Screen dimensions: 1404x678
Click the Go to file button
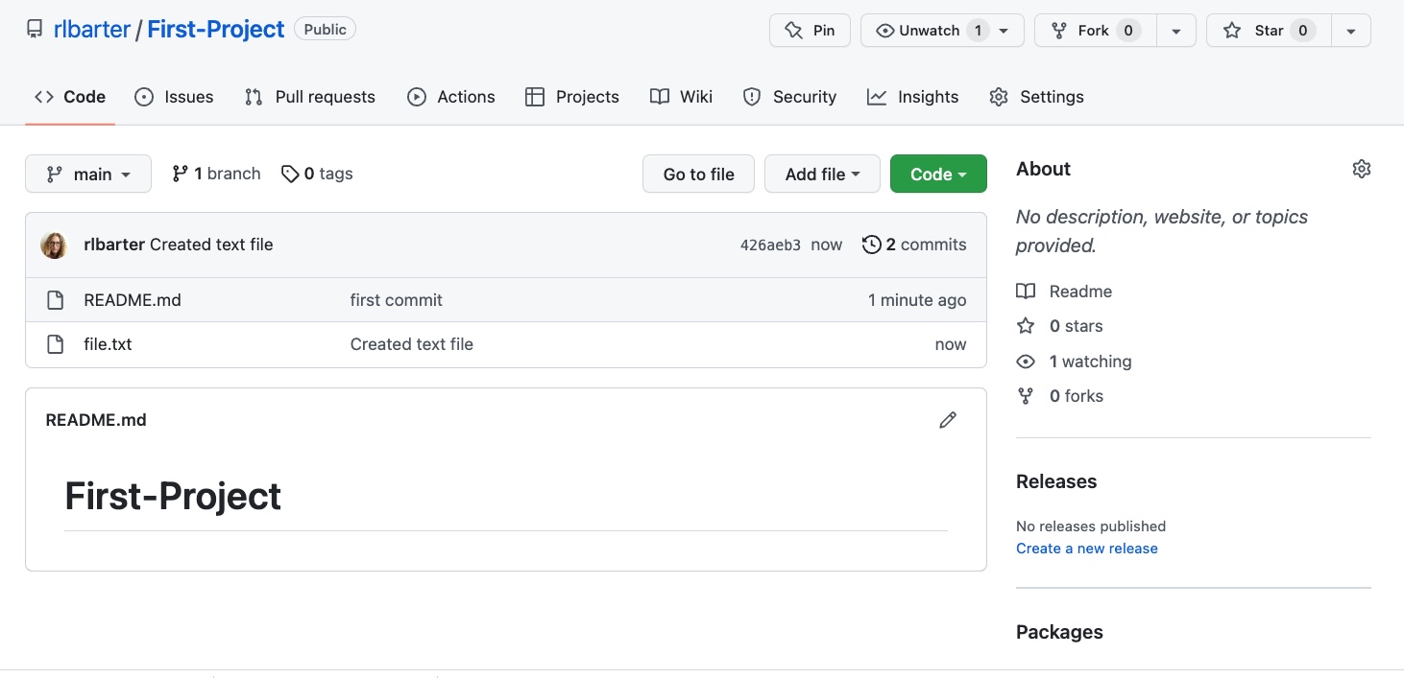point(698,174)
